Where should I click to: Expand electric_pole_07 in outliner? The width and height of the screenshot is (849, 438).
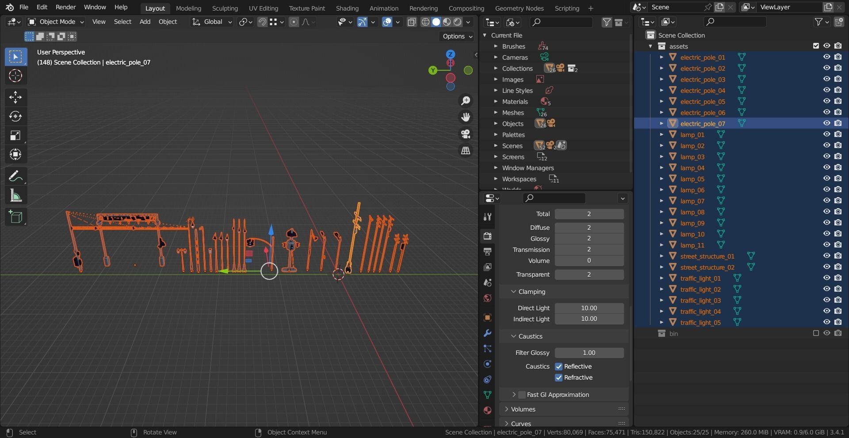click(x=662, y=123)
